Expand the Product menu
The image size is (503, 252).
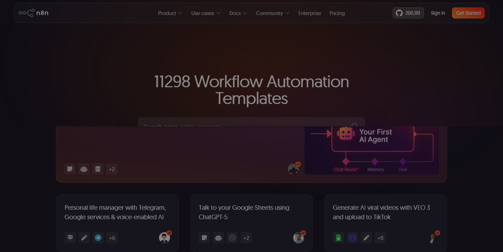(170, 13)
